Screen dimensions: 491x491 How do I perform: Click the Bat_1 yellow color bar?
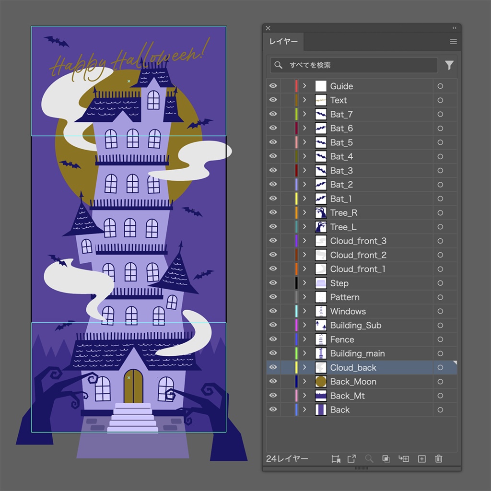pyautogui.click(x=296, y=199)
